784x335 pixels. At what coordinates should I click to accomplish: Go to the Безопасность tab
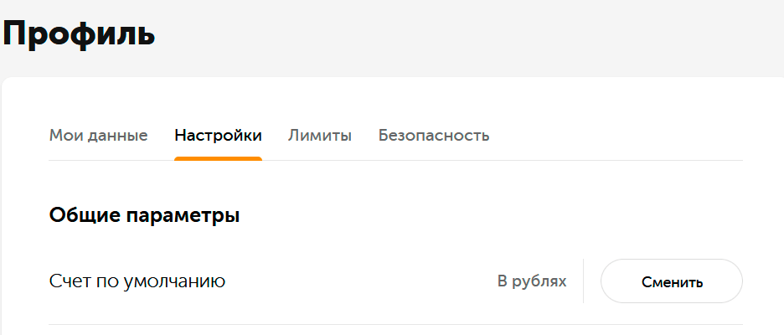click(433, 135)
